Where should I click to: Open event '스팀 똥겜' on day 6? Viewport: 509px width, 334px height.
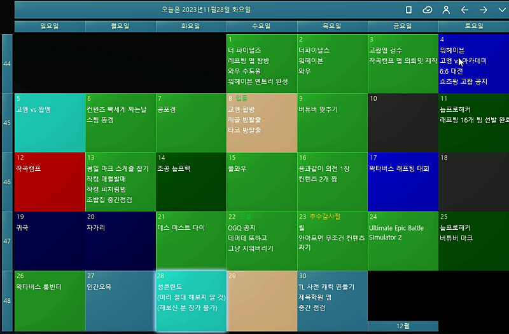(100, 120)
